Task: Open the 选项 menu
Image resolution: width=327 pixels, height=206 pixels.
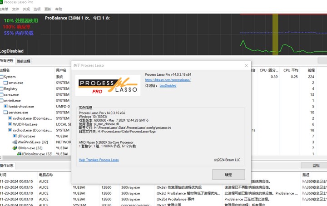Action: click(x=37, y=9)
